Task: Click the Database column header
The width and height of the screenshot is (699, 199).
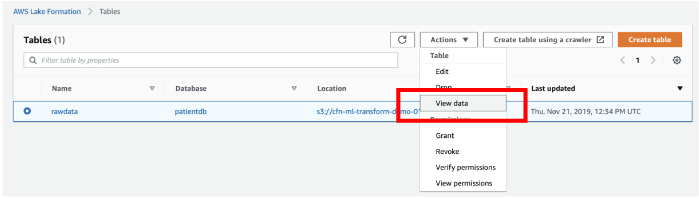Action: click(x=191, y=88)
